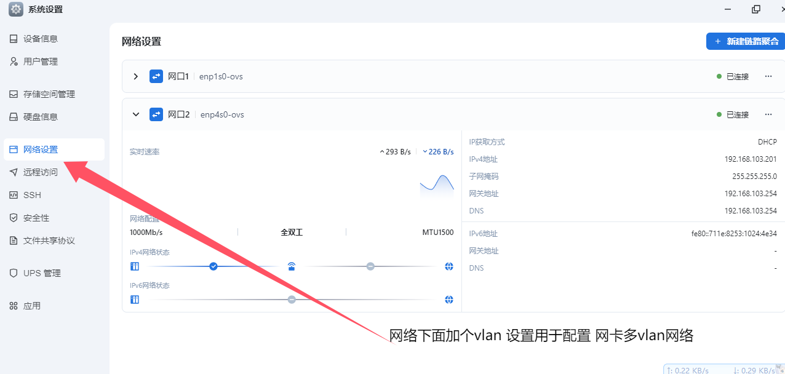Open 应用 settings page
The width and height of the screenshot is (785, 374).
click(x=54, y=306)
